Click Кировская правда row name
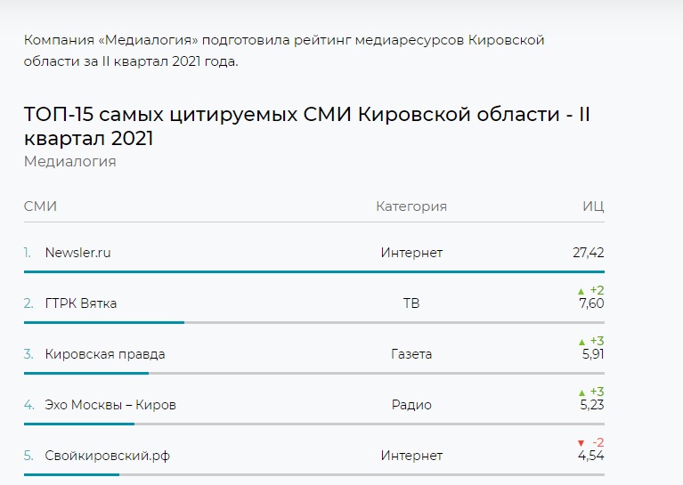This screenshot has width=683, height=485. (x=105, y=354)
